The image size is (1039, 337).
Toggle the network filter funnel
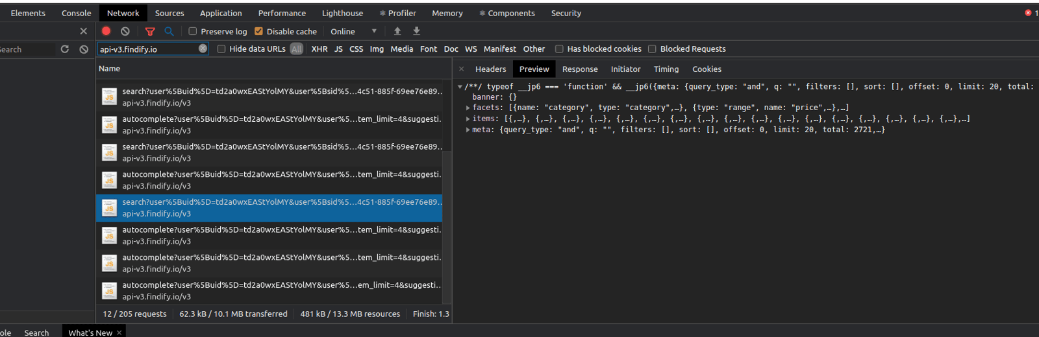point(150,31)
